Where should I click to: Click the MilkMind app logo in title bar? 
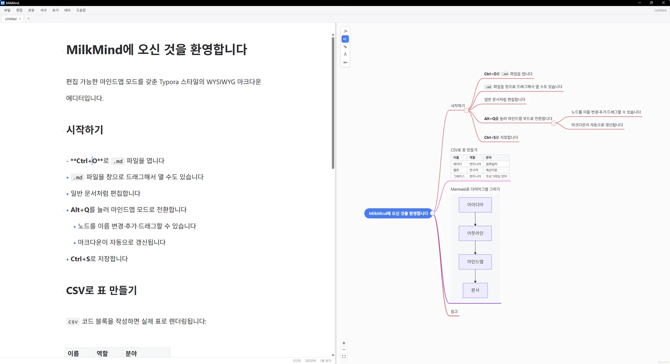pos(3,3)
